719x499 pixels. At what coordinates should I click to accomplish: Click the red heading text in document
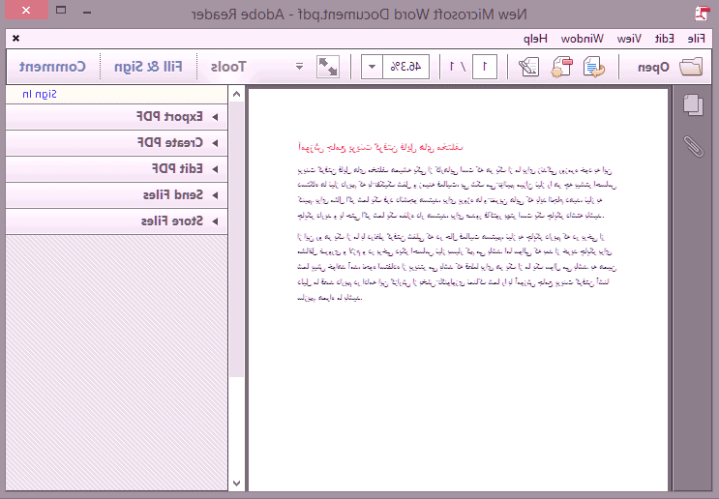point(380,147)
